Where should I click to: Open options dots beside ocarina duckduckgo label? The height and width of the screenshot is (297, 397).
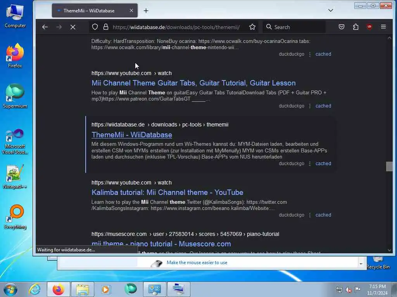point(310,54)
